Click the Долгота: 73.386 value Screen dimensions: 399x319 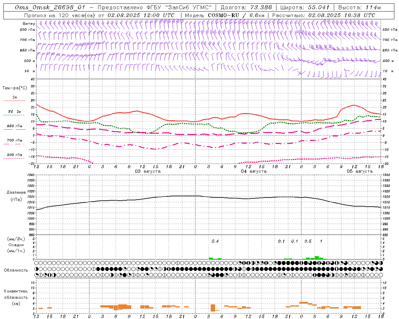point(246,7)
